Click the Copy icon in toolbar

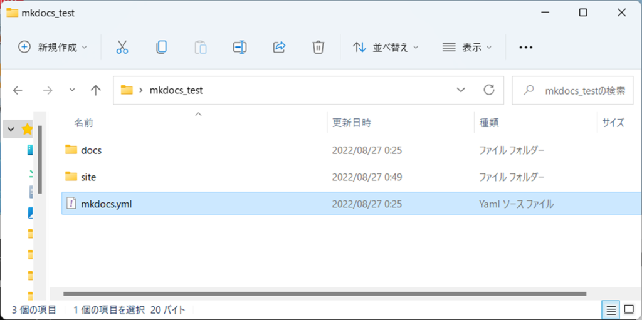click(x=161, y=47)
